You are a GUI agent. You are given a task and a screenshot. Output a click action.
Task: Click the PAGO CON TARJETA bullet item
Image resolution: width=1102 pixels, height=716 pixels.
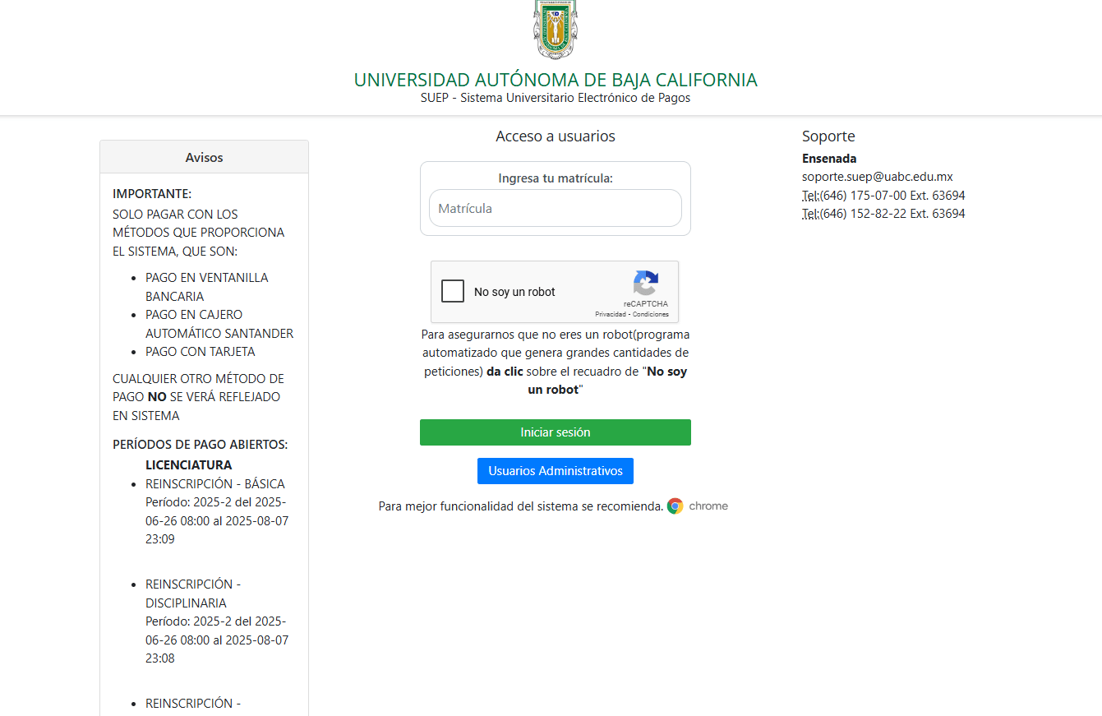(x=201, y=352)
